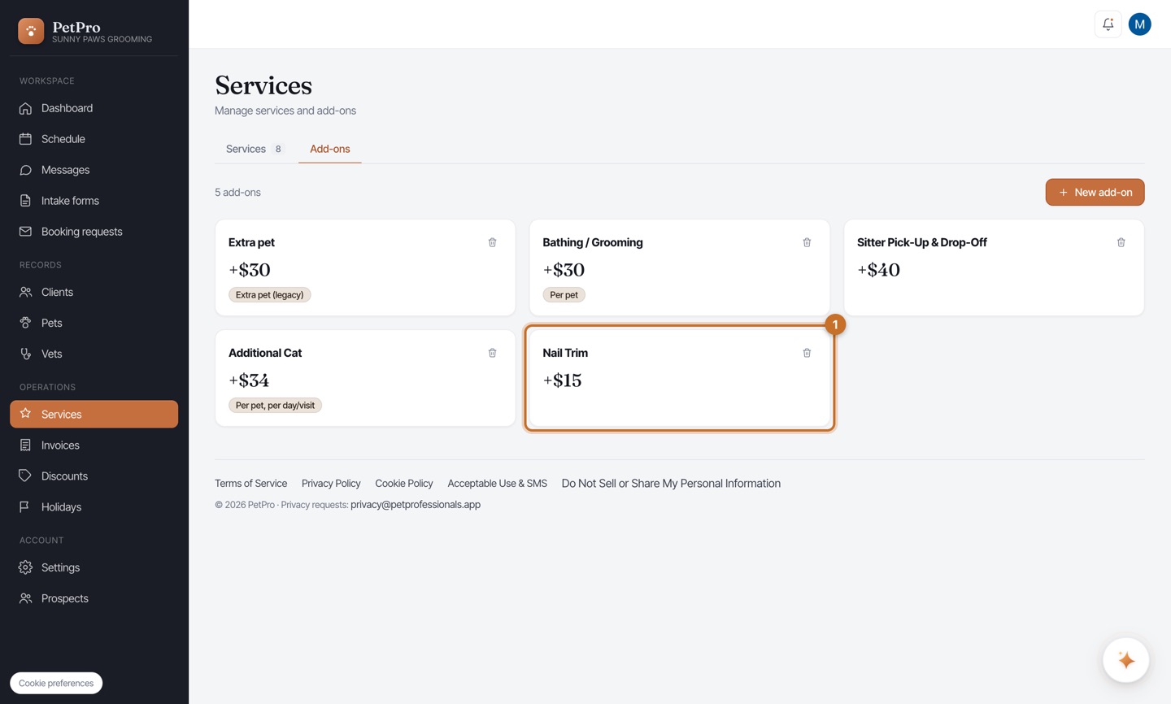
Task: Open the sparkle assistant button
Action: coord(1125,660)
